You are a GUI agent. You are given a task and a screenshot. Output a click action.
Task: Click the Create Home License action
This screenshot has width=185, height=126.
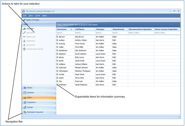pos(33,49)
